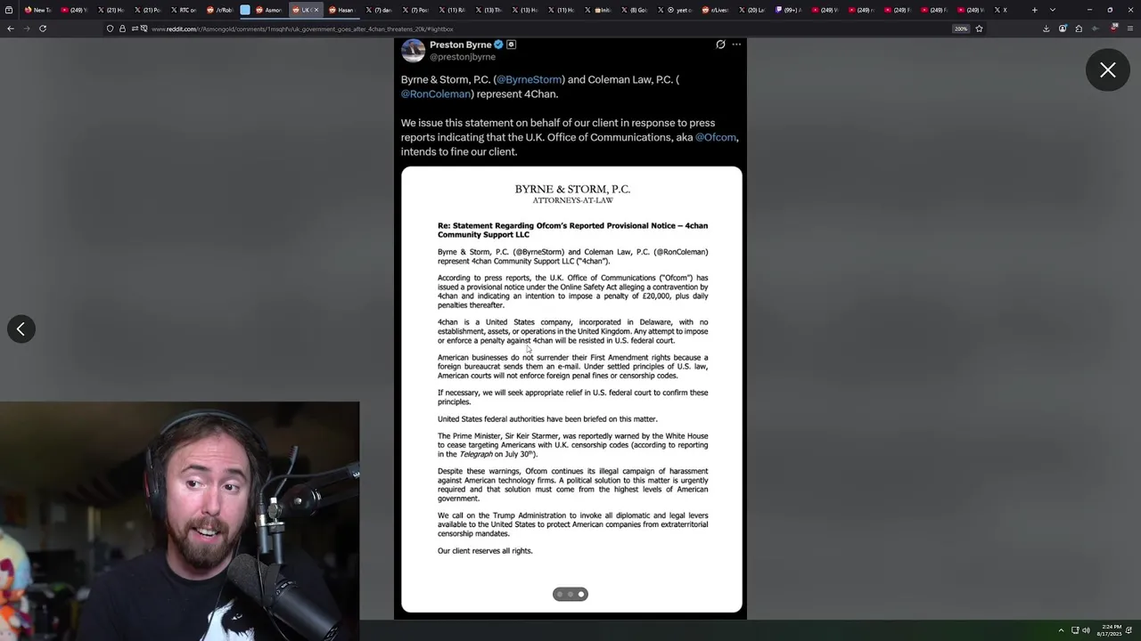Image resolution: width=1141 pixels, height=641 pixels.
Task: Open the Firefox account icon
Action: (x=1063, y=28)
